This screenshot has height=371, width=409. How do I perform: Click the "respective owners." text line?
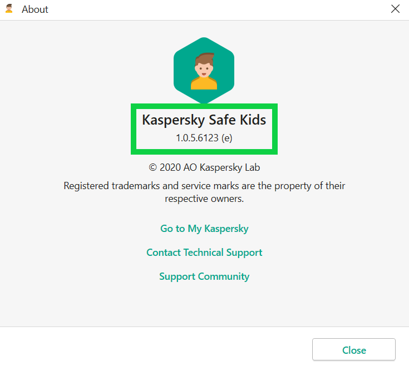204,199
